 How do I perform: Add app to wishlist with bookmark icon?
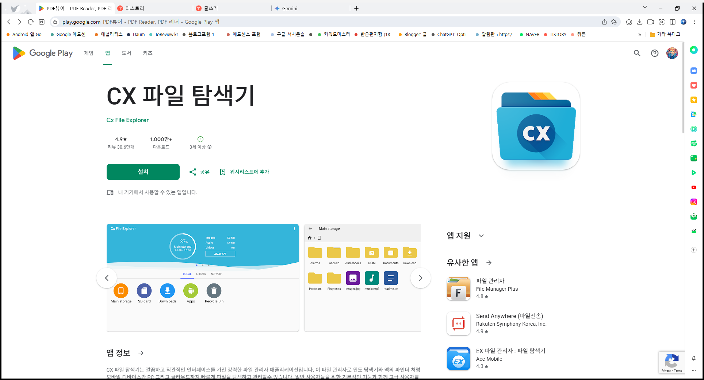pyautogui.click(x=223, y=172)
